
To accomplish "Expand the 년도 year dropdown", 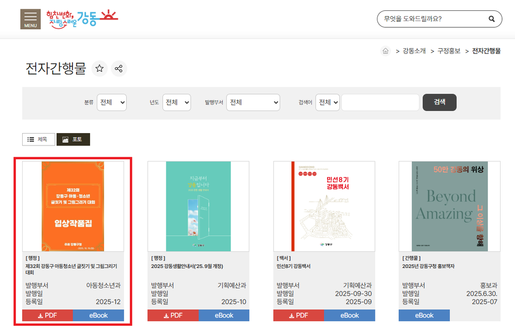I will click(x=177, y=102).
